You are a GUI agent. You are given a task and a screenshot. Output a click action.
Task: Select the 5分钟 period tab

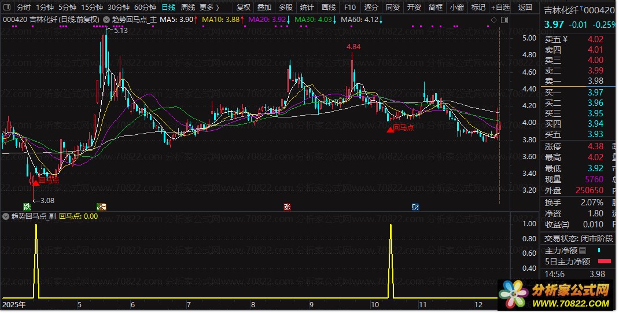point(68,7)
